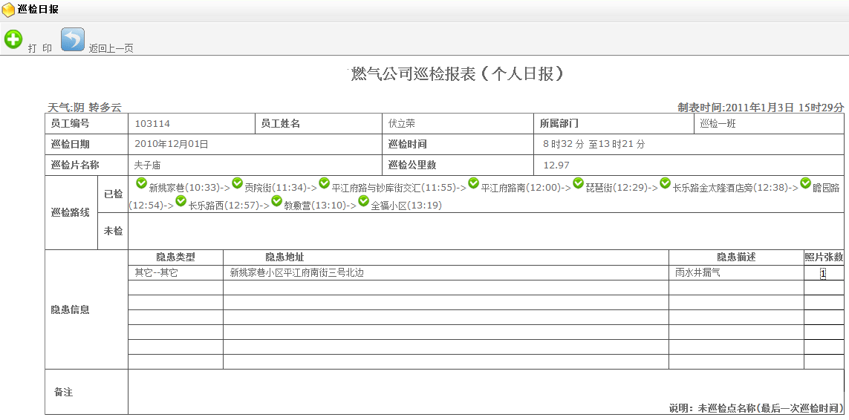Click the 巡检片名称 label
The width and height of the screenshot is (849, 420).
pyautogui.click(x=75, y=165)
